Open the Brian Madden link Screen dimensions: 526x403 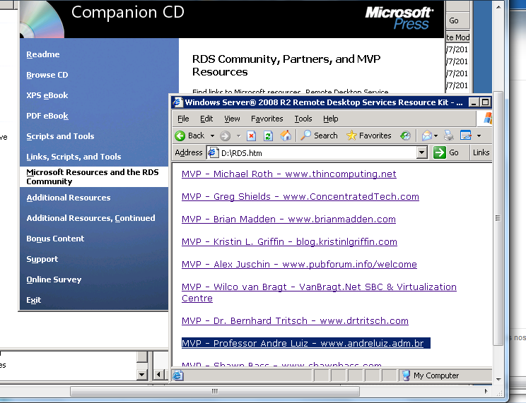click(288, 219)
